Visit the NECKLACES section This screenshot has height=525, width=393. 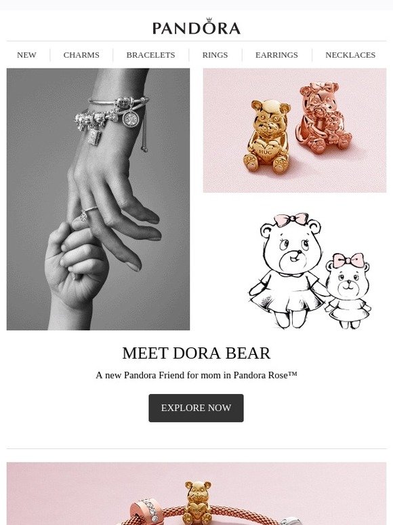[350, 55]
